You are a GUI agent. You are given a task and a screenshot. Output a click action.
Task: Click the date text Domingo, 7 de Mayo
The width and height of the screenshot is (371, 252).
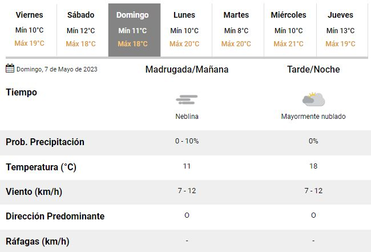[x=57, y=70]
